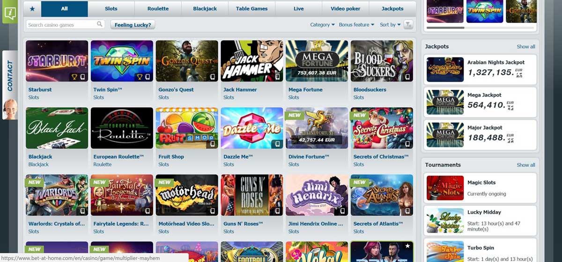This screenshot has width=562, height=262.
Task: Click the mobile icon on Dazzle Me
Action: (x=278, y=144)
